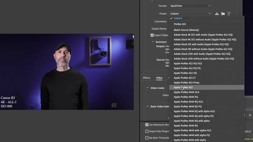Click the fx icon at the right edge
This screenshot has height=142, width=253.
point(250,115)
